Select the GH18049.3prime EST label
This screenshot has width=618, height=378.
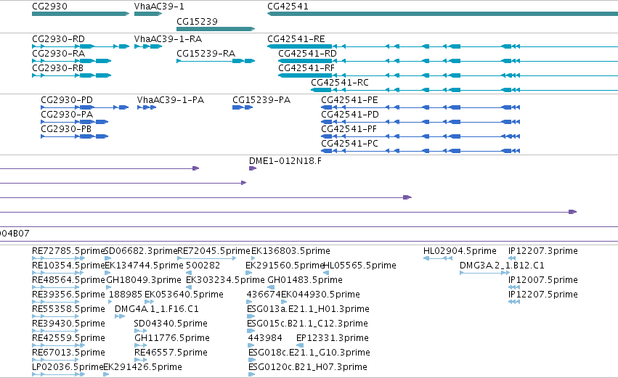click(x=144, y=280)
